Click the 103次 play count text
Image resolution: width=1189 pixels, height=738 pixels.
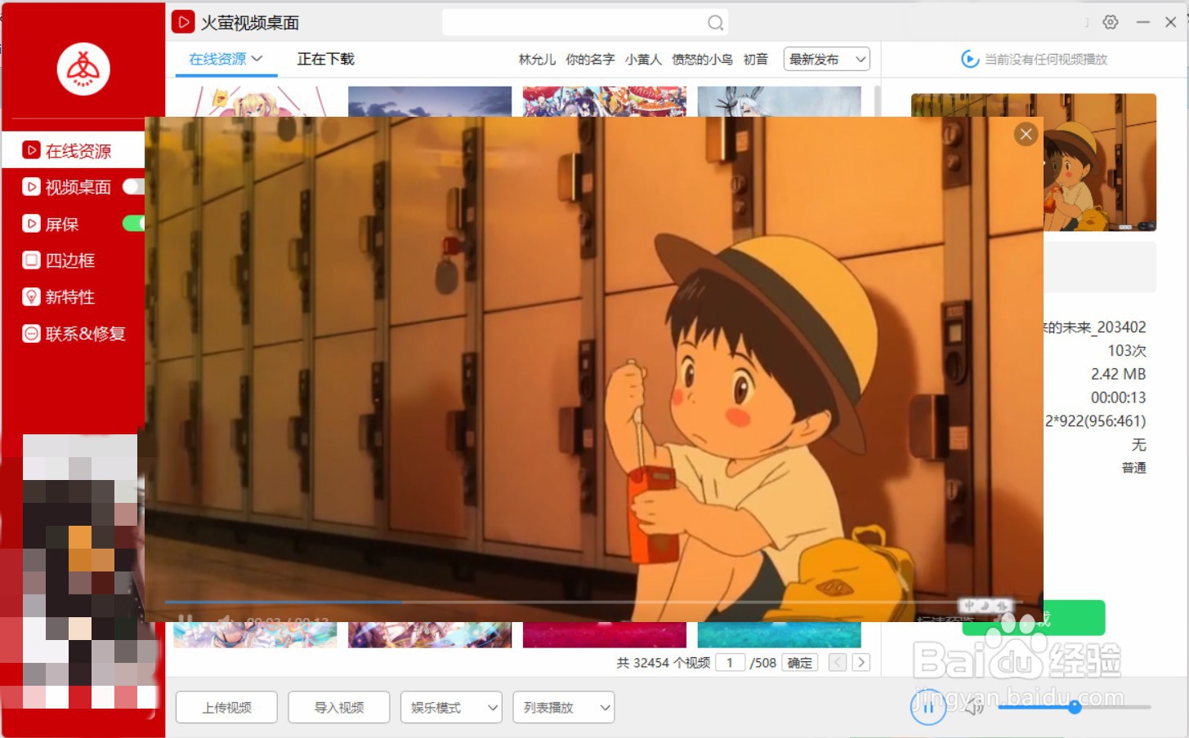1127,350
